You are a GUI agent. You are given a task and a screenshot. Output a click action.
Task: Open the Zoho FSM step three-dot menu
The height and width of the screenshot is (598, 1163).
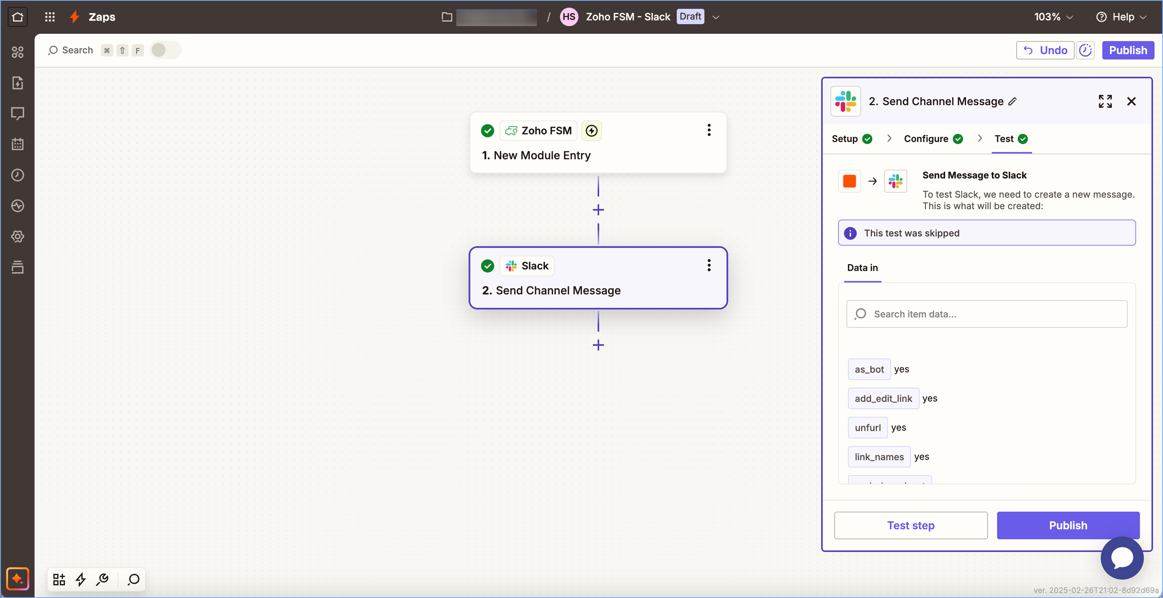[709, 131]
